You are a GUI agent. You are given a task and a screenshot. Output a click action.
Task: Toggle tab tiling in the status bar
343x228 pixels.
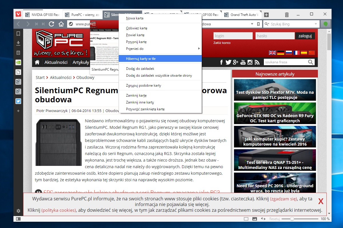point(246,219)
